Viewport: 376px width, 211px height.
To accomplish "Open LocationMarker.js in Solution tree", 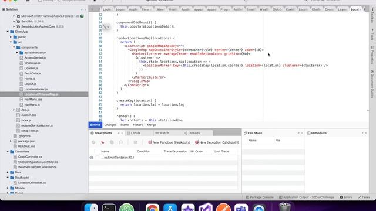I will pos(36,89).
